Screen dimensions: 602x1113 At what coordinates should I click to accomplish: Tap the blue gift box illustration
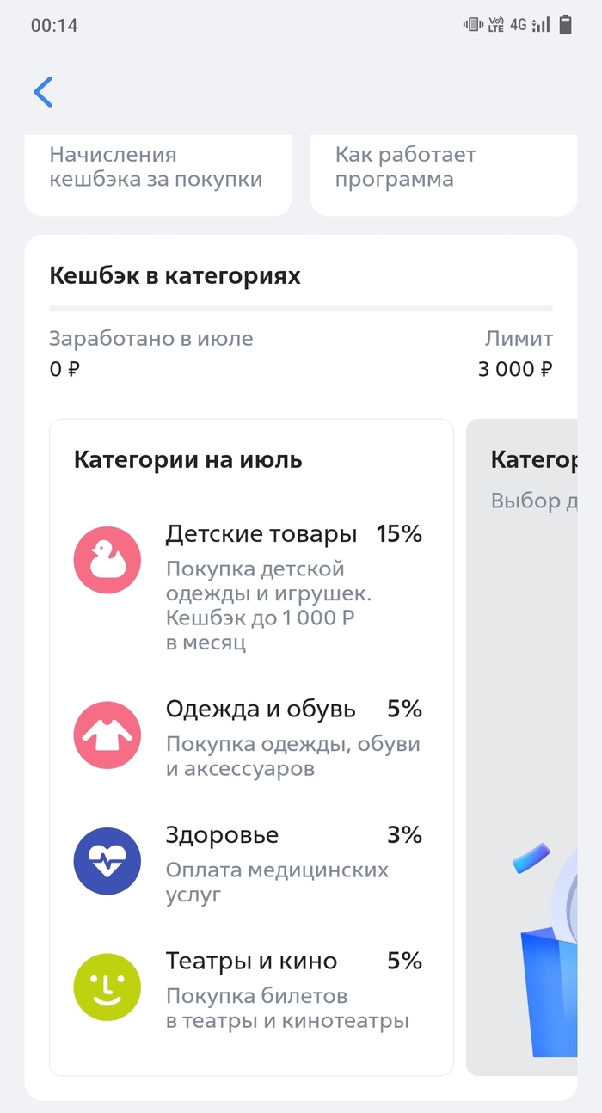(550, 989)
